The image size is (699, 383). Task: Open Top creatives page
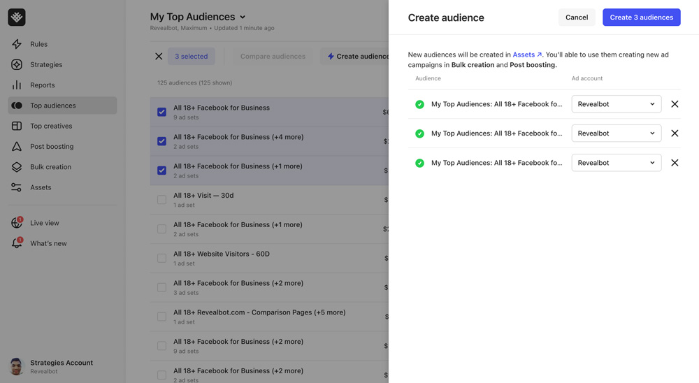[50, 126]
